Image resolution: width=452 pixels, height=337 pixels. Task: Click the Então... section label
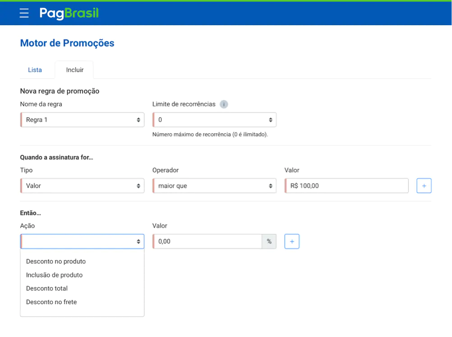31,213
